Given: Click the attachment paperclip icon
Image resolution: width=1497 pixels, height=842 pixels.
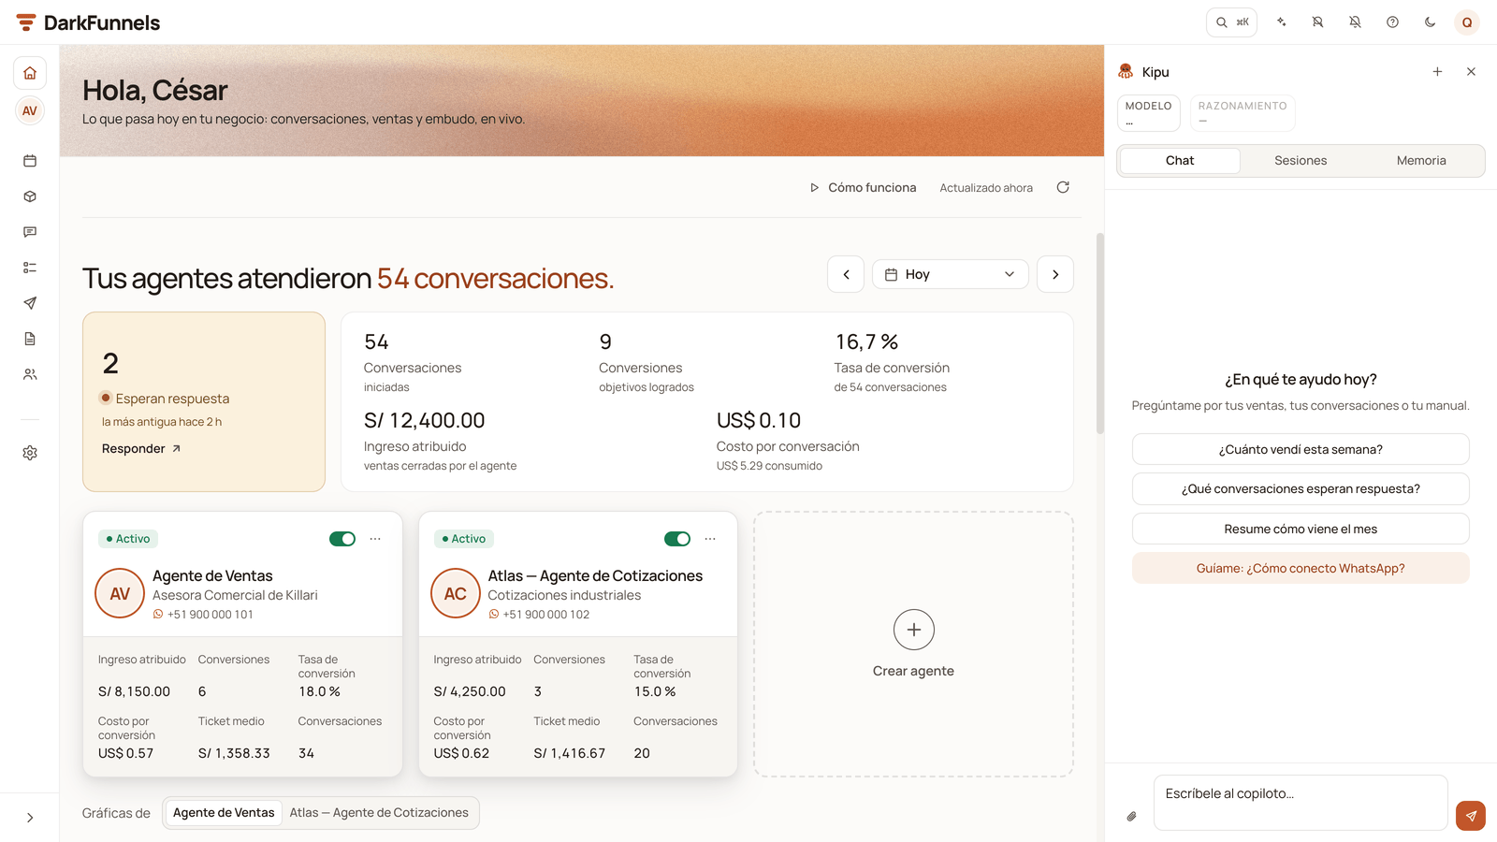Looking at the screenshot, I should coord(1132,817).
